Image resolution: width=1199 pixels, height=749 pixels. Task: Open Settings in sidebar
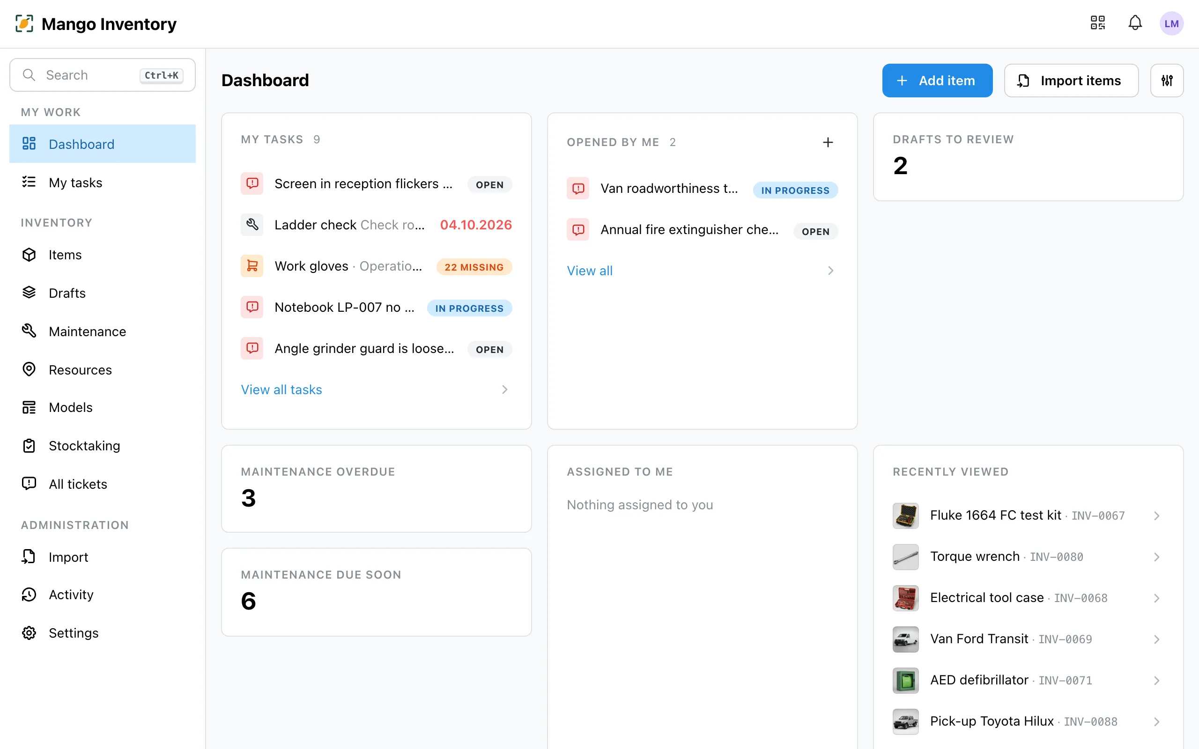coord(103,633)
